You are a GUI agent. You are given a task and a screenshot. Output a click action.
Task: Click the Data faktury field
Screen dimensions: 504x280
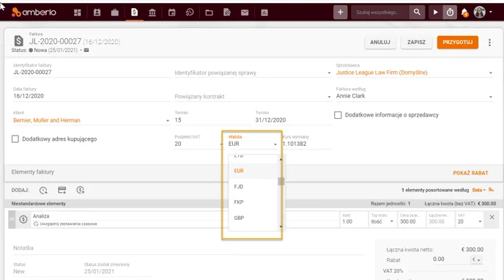[92, 96]
